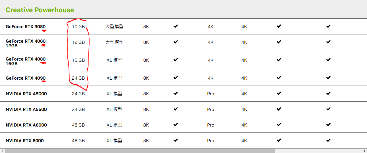
Task: Click the 48 GB cell for RTX A6000
Action: pyautogui.click(x=78, y=125)
